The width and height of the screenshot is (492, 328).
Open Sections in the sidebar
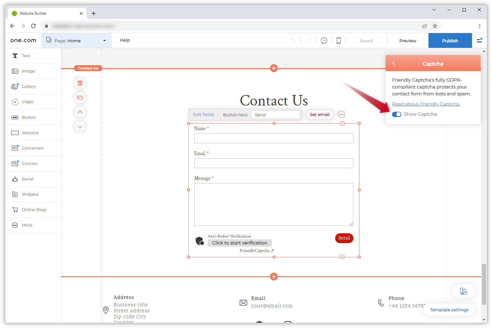coord(33,133)
